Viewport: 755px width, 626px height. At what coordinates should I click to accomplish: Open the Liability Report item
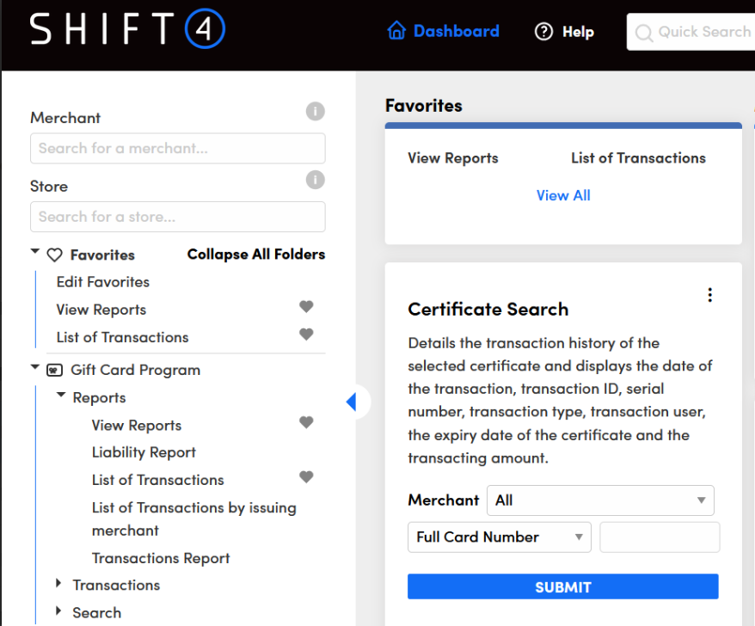144,452
